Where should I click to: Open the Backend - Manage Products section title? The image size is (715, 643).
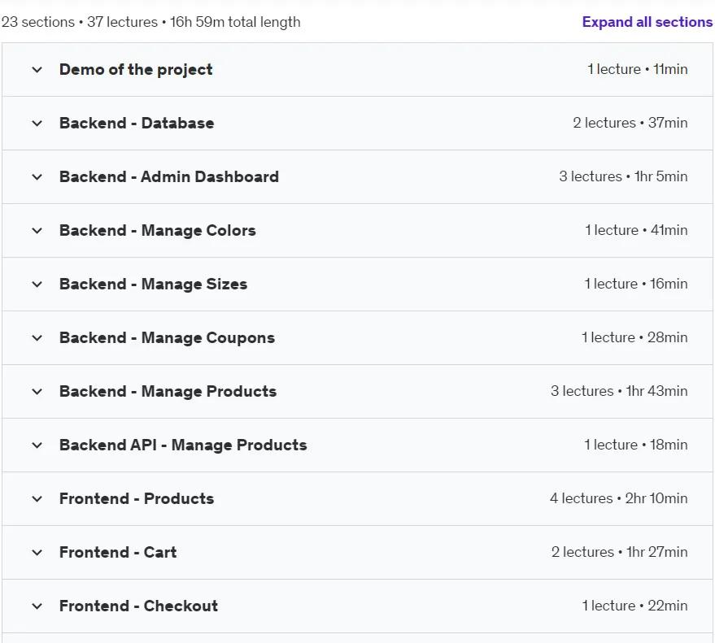168,392
